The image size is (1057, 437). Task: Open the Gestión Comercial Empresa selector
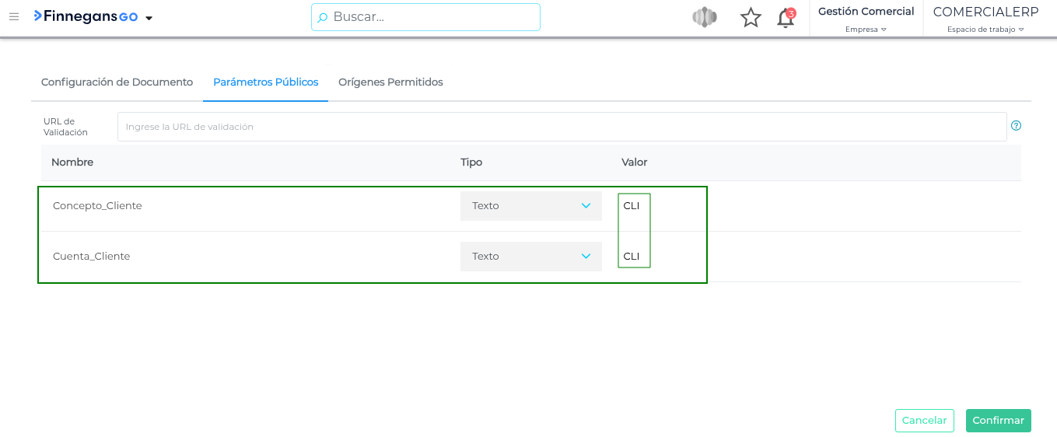866,19
